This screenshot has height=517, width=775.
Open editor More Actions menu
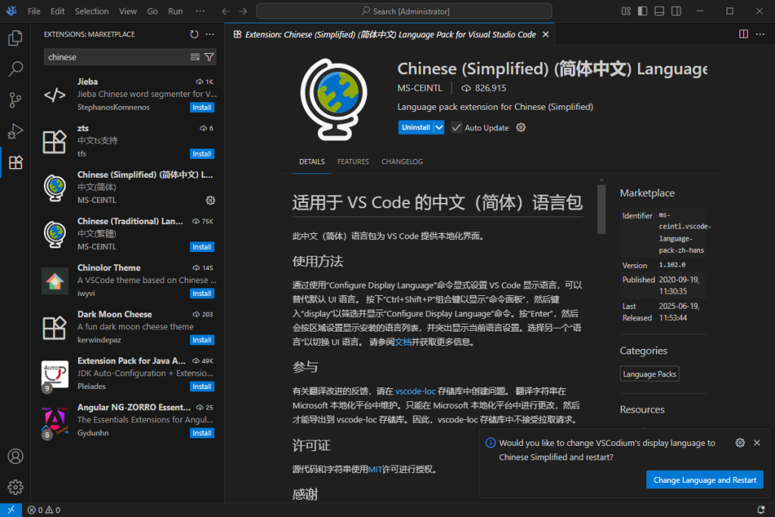point(760,34)
